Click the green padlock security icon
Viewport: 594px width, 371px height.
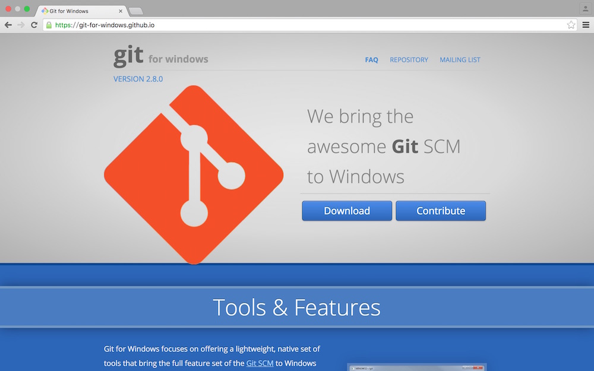point(49,25)
